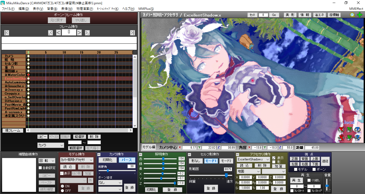The height and width of the screenshot is (194, 365).
Task: Click the frame number input field showing 0
Action: [x=69, y=33]
